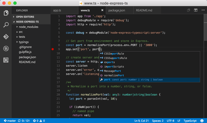Select CSSImportRule suggestion

pos(149,54)
